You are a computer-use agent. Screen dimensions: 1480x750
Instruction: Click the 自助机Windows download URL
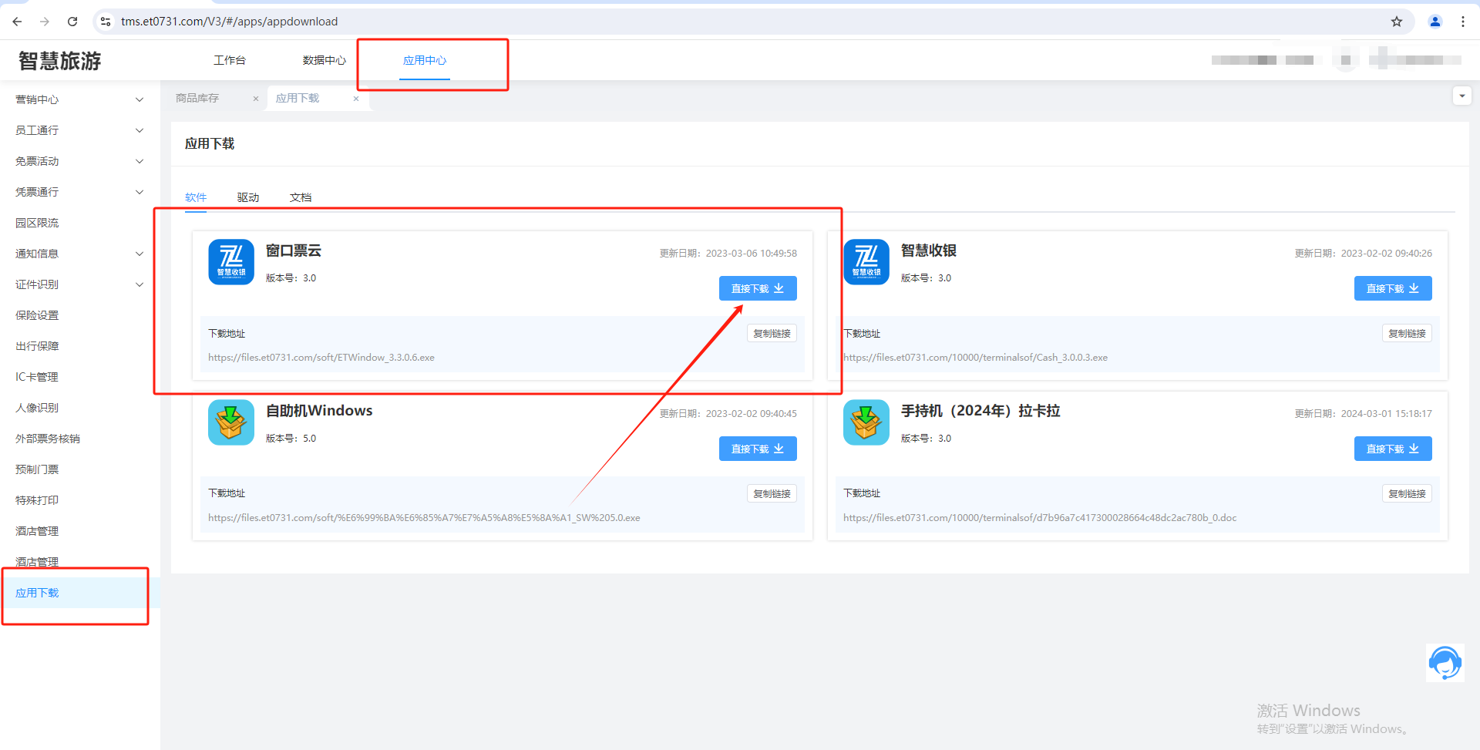point(424,518)
